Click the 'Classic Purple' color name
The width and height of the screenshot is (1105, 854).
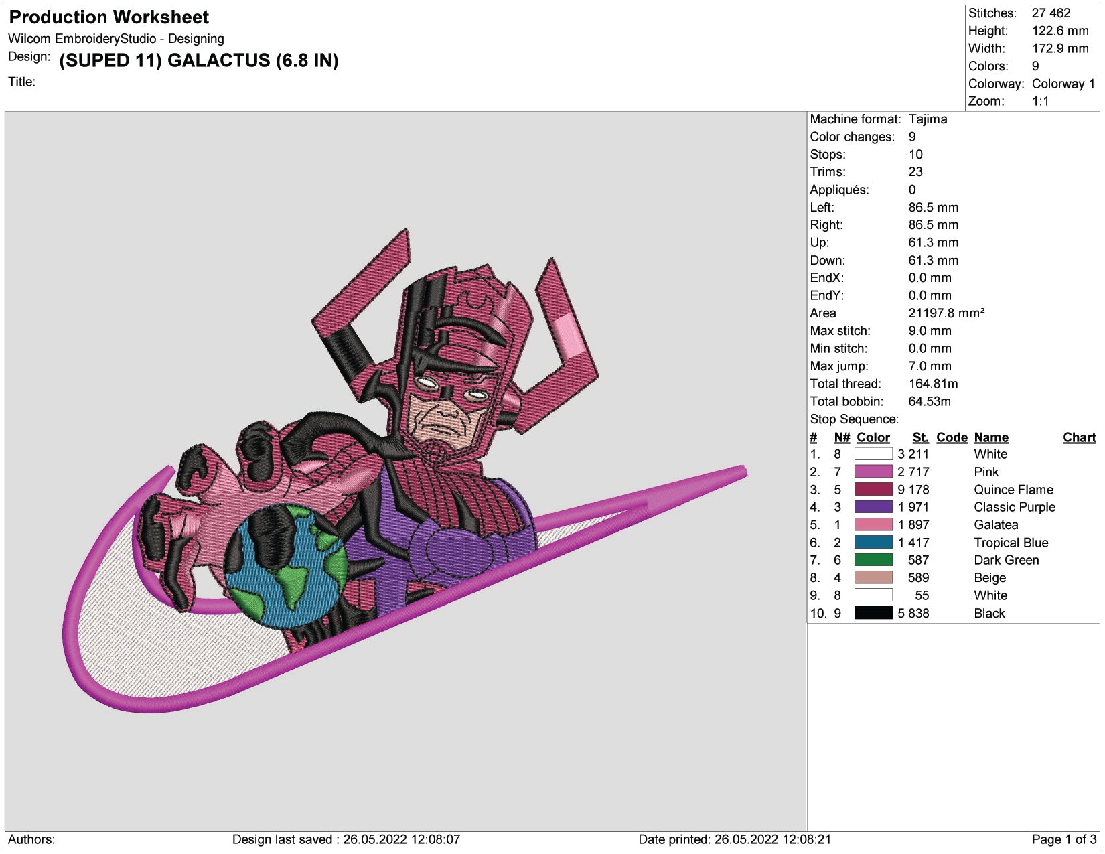tap(1015, 507)
